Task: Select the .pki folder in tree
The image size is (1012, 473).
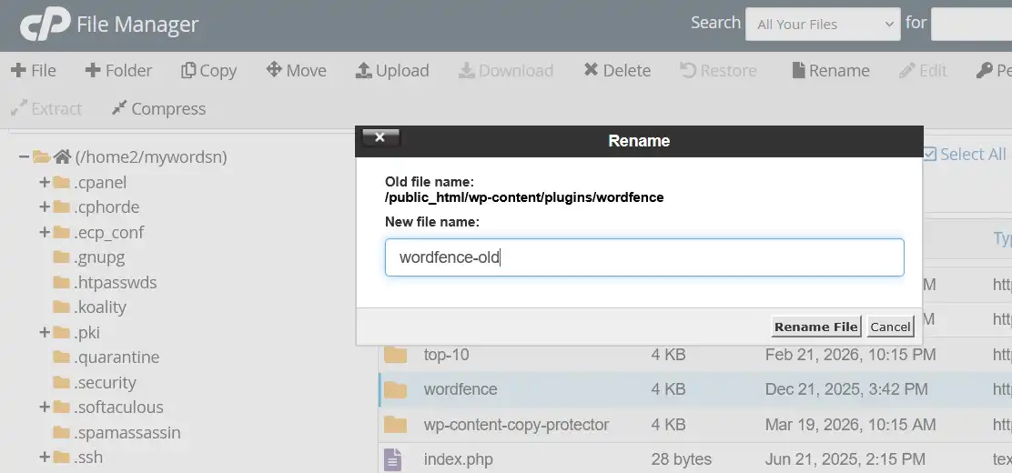Action: tap(86, 332)
